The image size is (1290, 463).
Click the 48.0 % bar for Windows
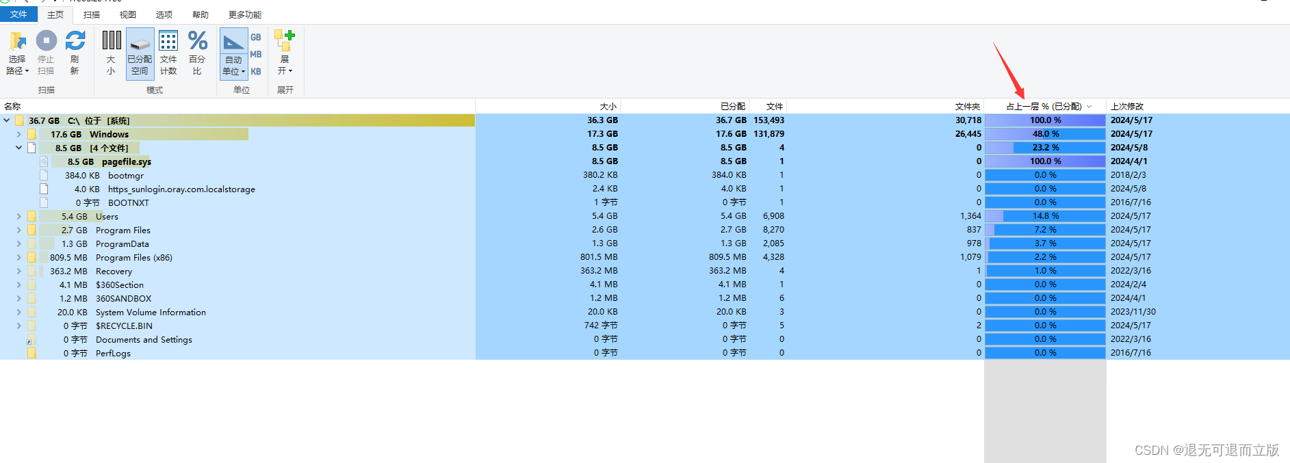point(1045,134)
